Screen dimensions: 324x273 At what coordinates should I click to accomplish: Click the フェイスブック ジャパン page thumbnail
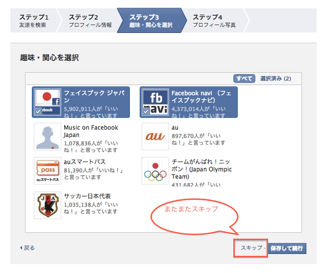click(47, 102)
